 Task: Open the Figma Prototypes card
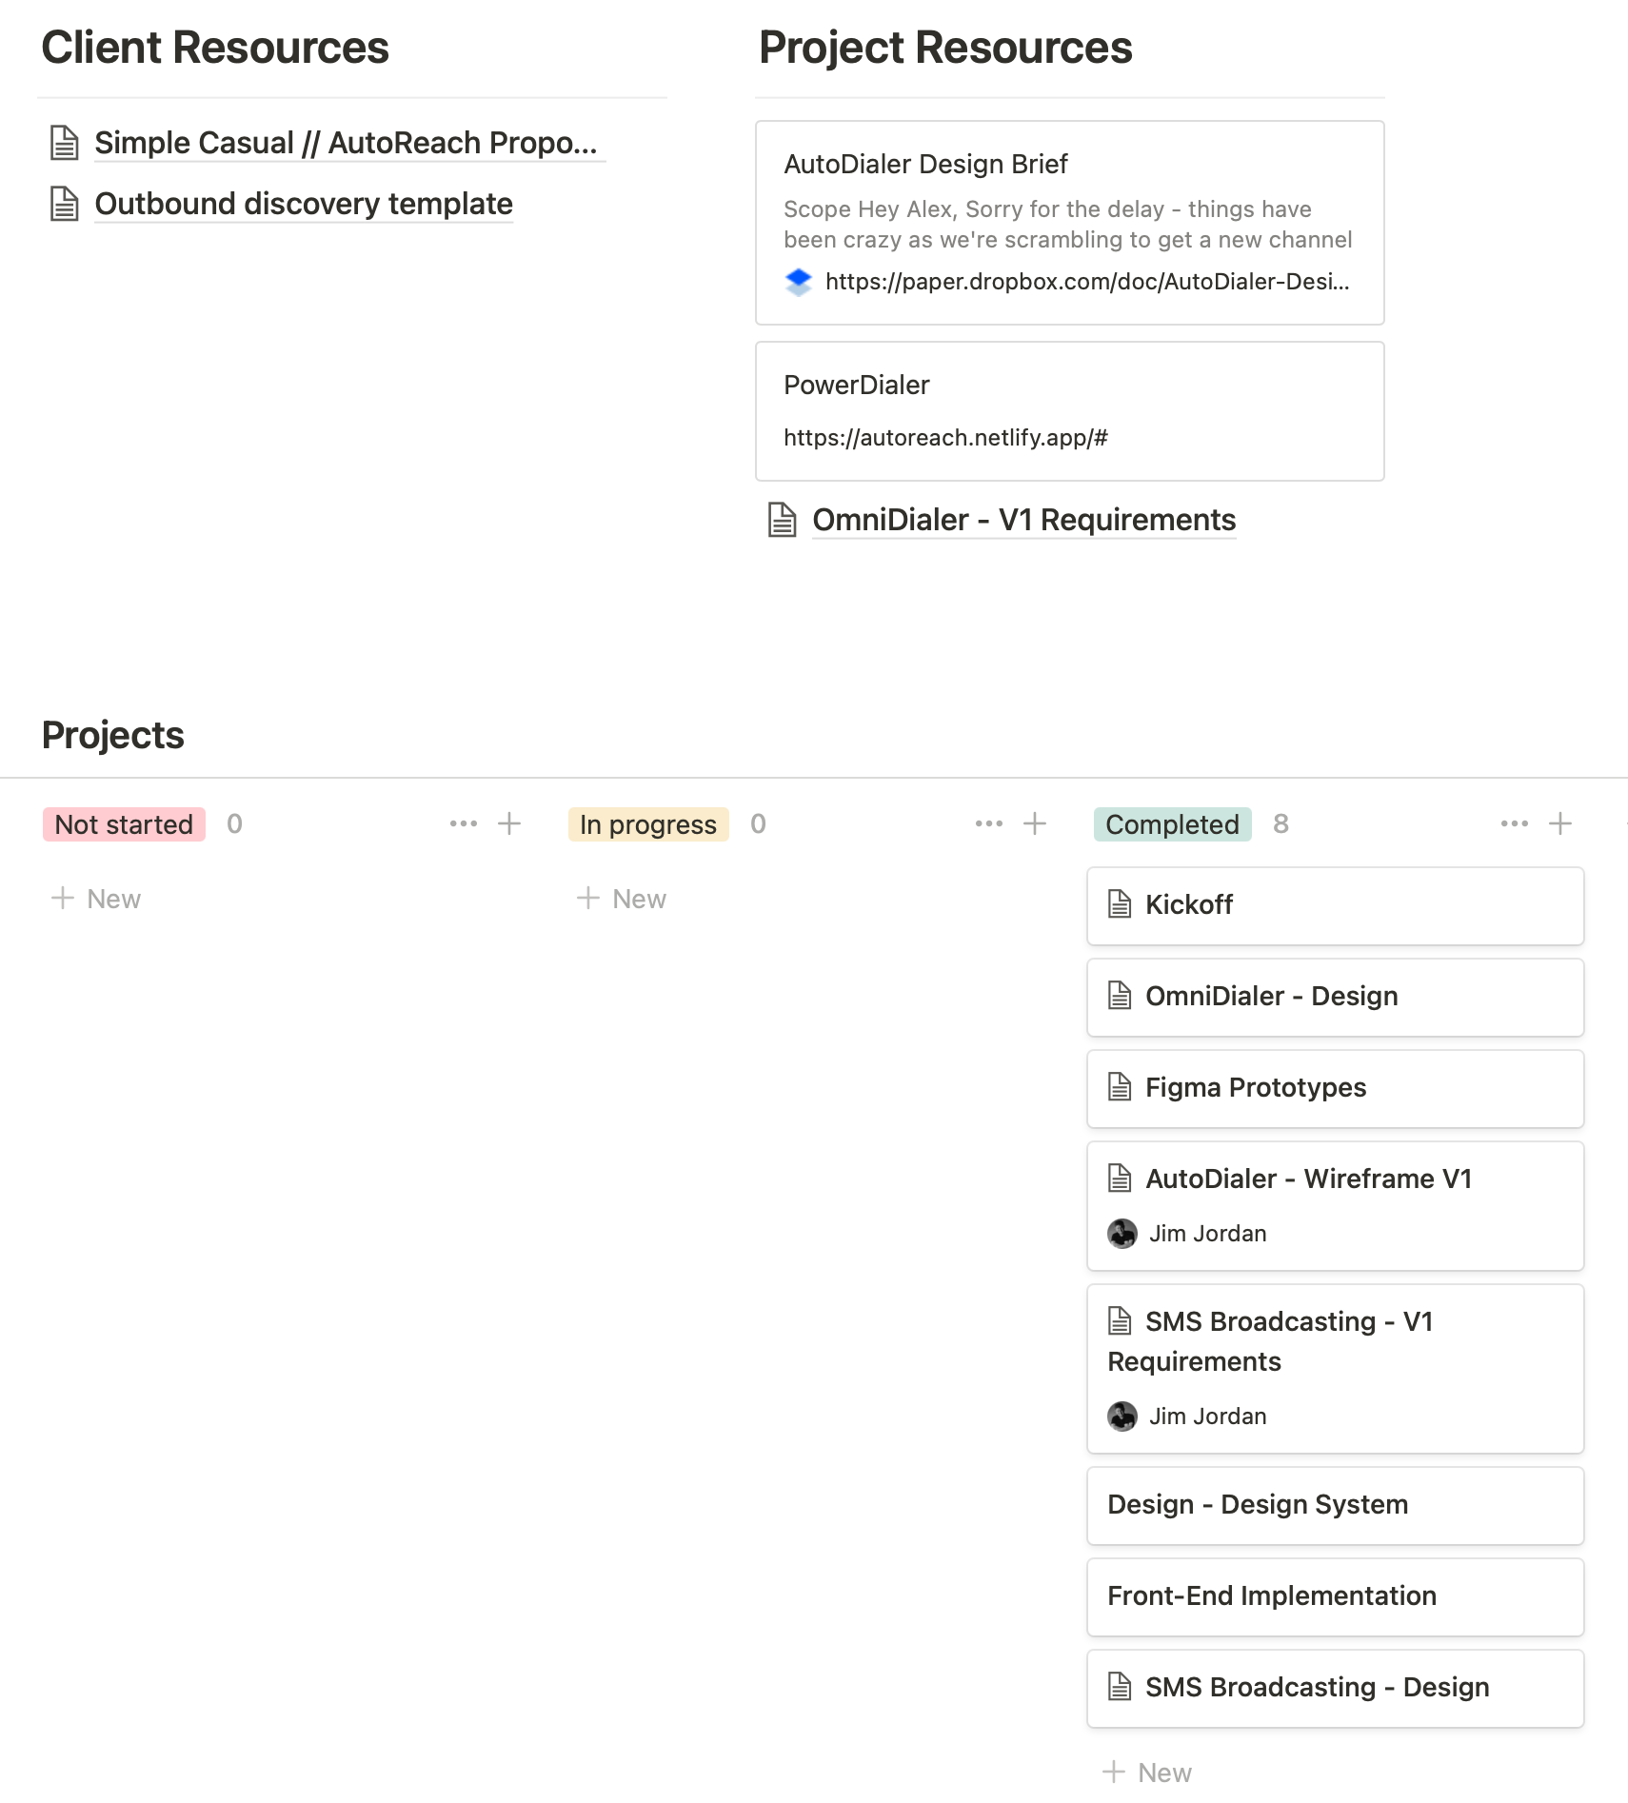tap(1335, 1088)
